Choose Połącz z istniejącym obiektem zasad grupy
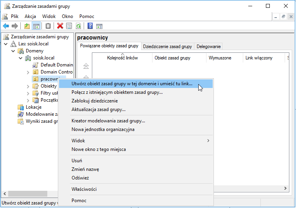Image resolution: width=296 pixels, height=208 pixels. click(136, 92)
